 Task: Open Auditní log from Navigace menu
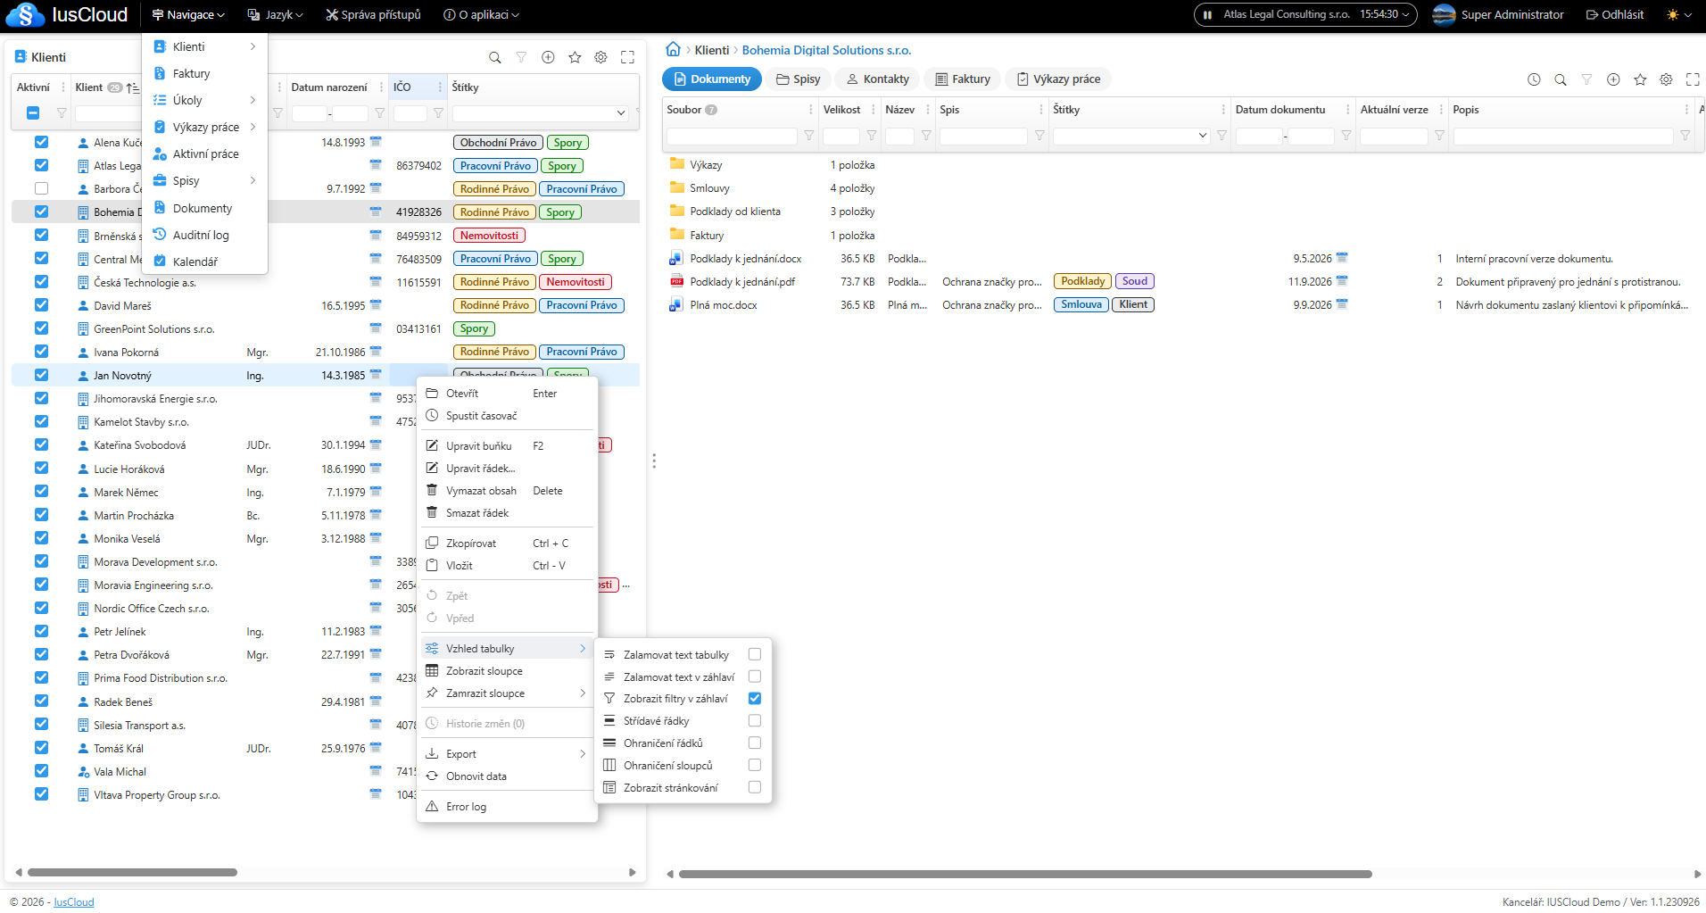[204, 235]
